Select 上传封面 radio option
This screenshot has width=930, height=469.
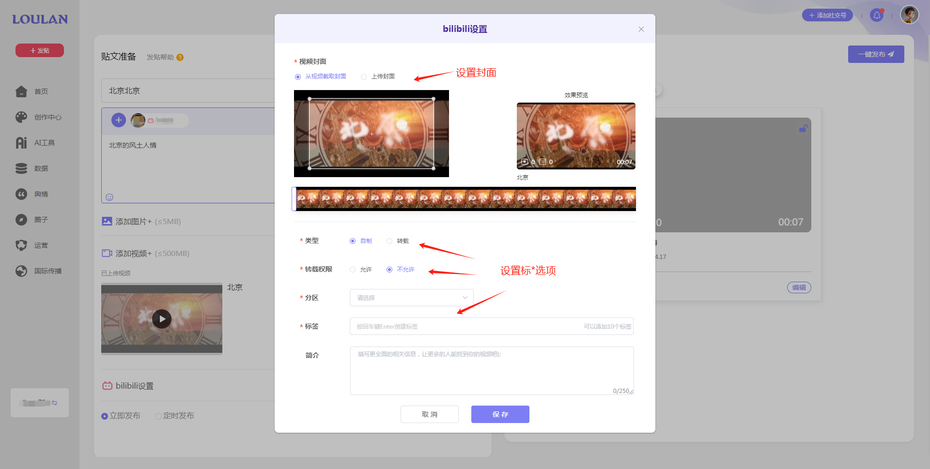(378, 76)
